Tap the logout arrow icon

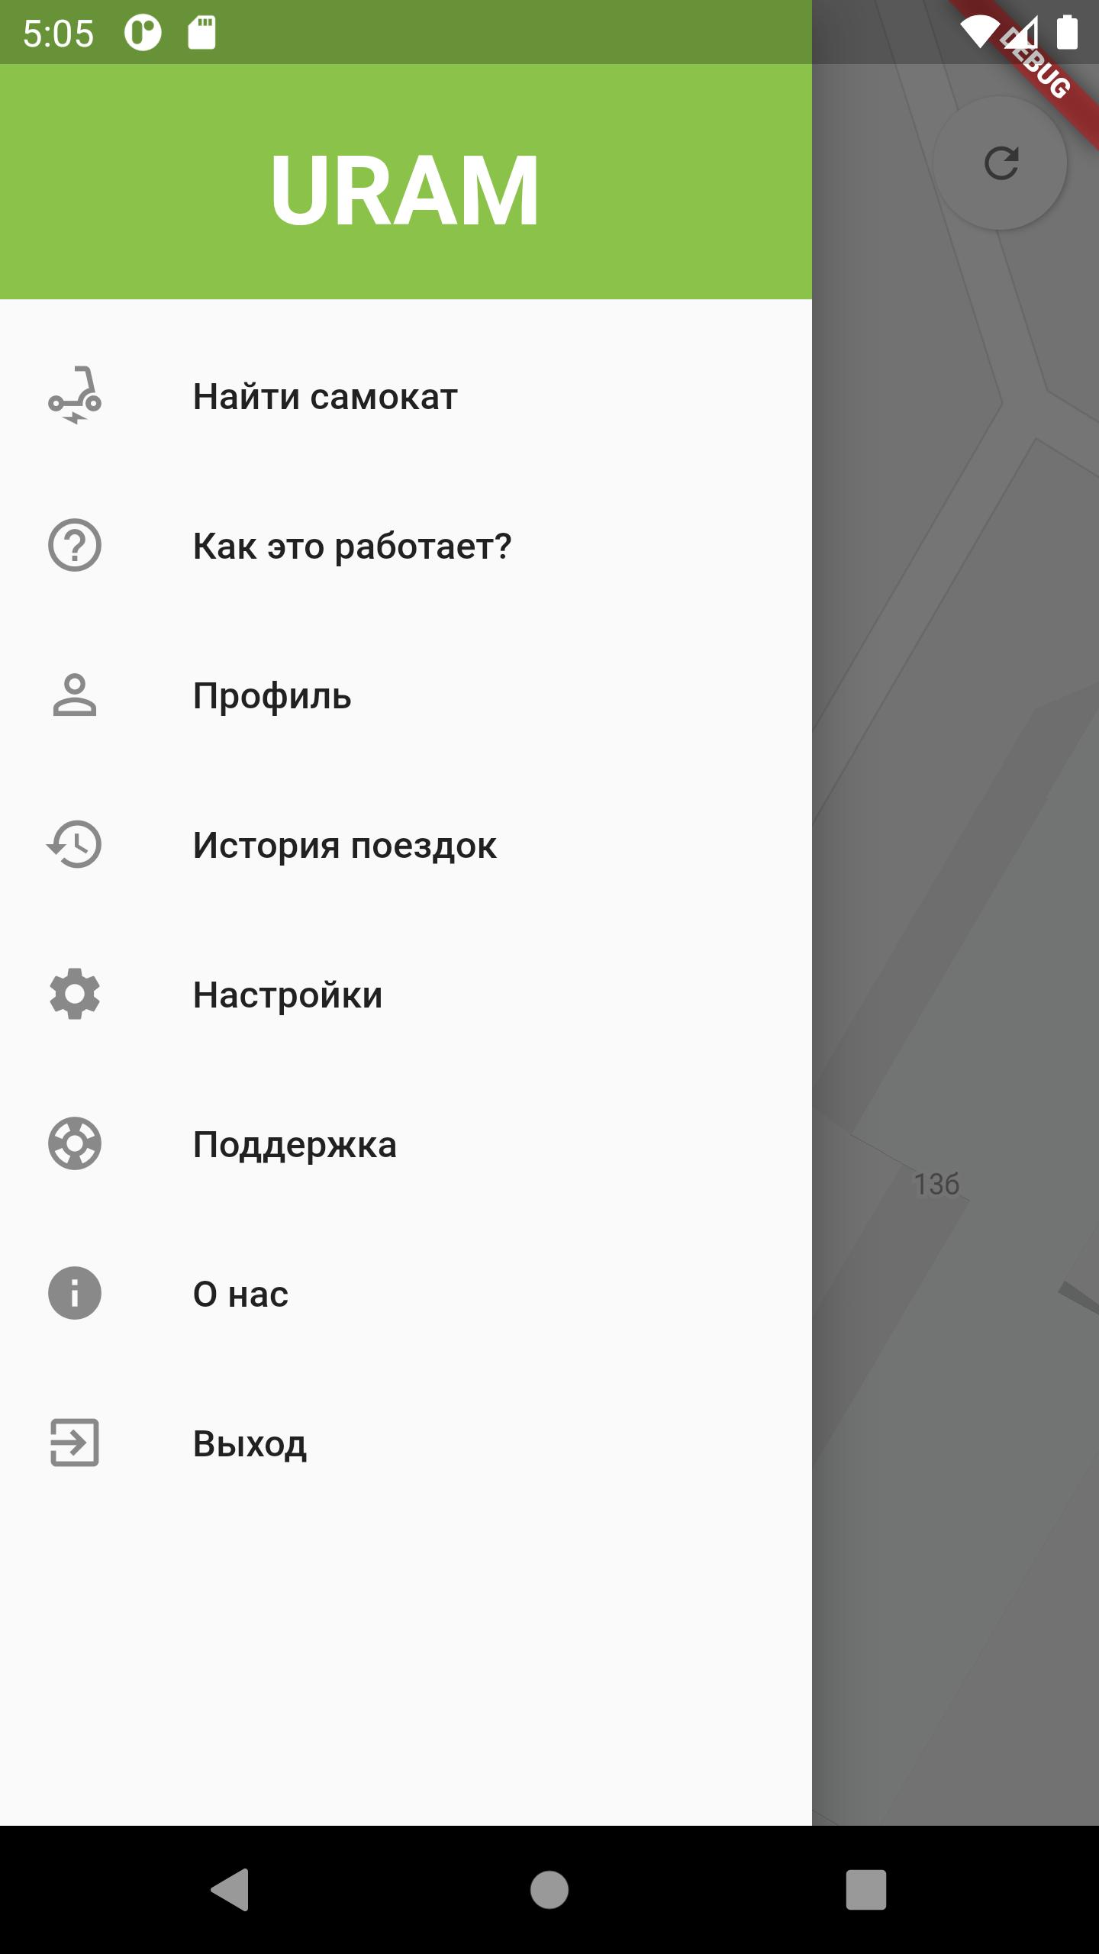(75, 1443)
